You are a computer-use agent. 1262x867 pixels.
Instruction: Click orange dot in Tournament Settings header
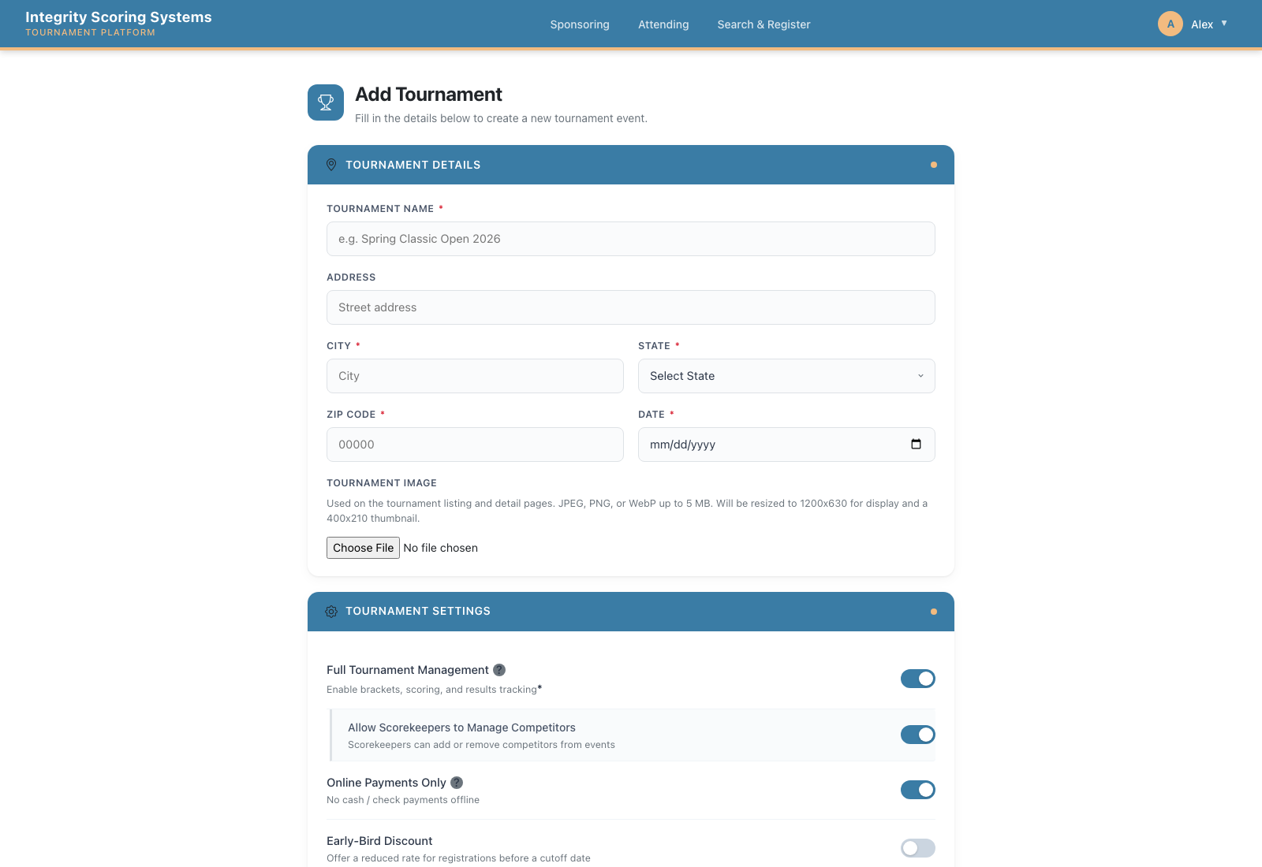pos(934,612)
